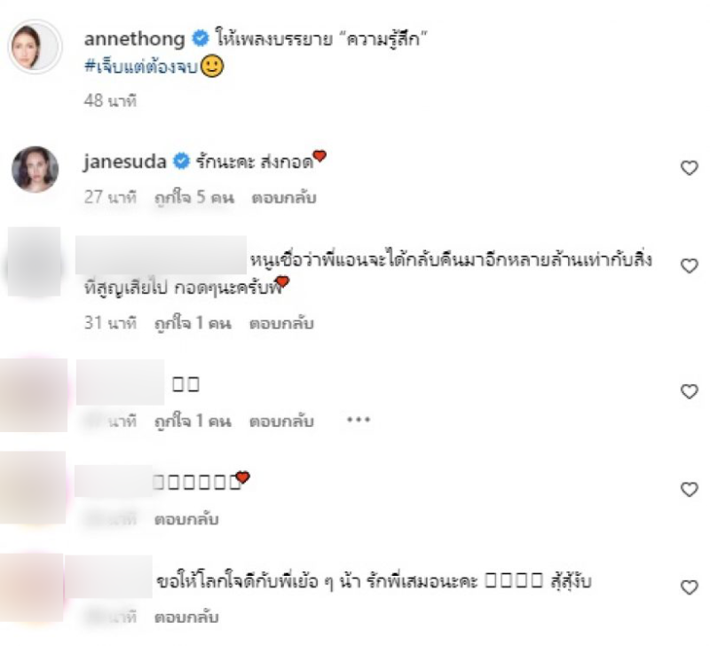This screenshot has width=710, height=646.
Task: Like the comment beginning หนูเชื่อว่าพี่แอน
Action: coord(690,265)
